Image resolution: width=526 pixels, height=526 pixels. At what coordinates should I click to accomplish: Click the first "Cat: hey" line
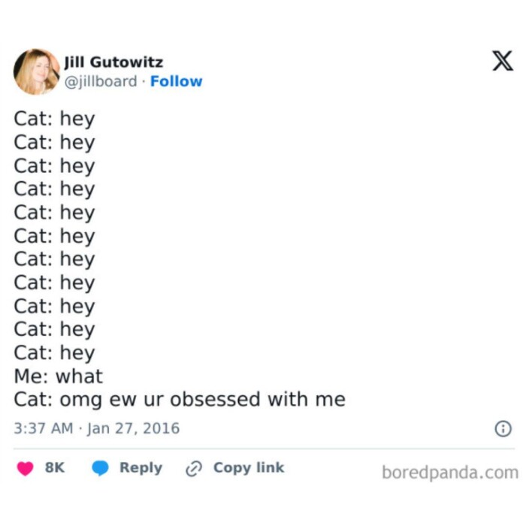click(54, 119)
